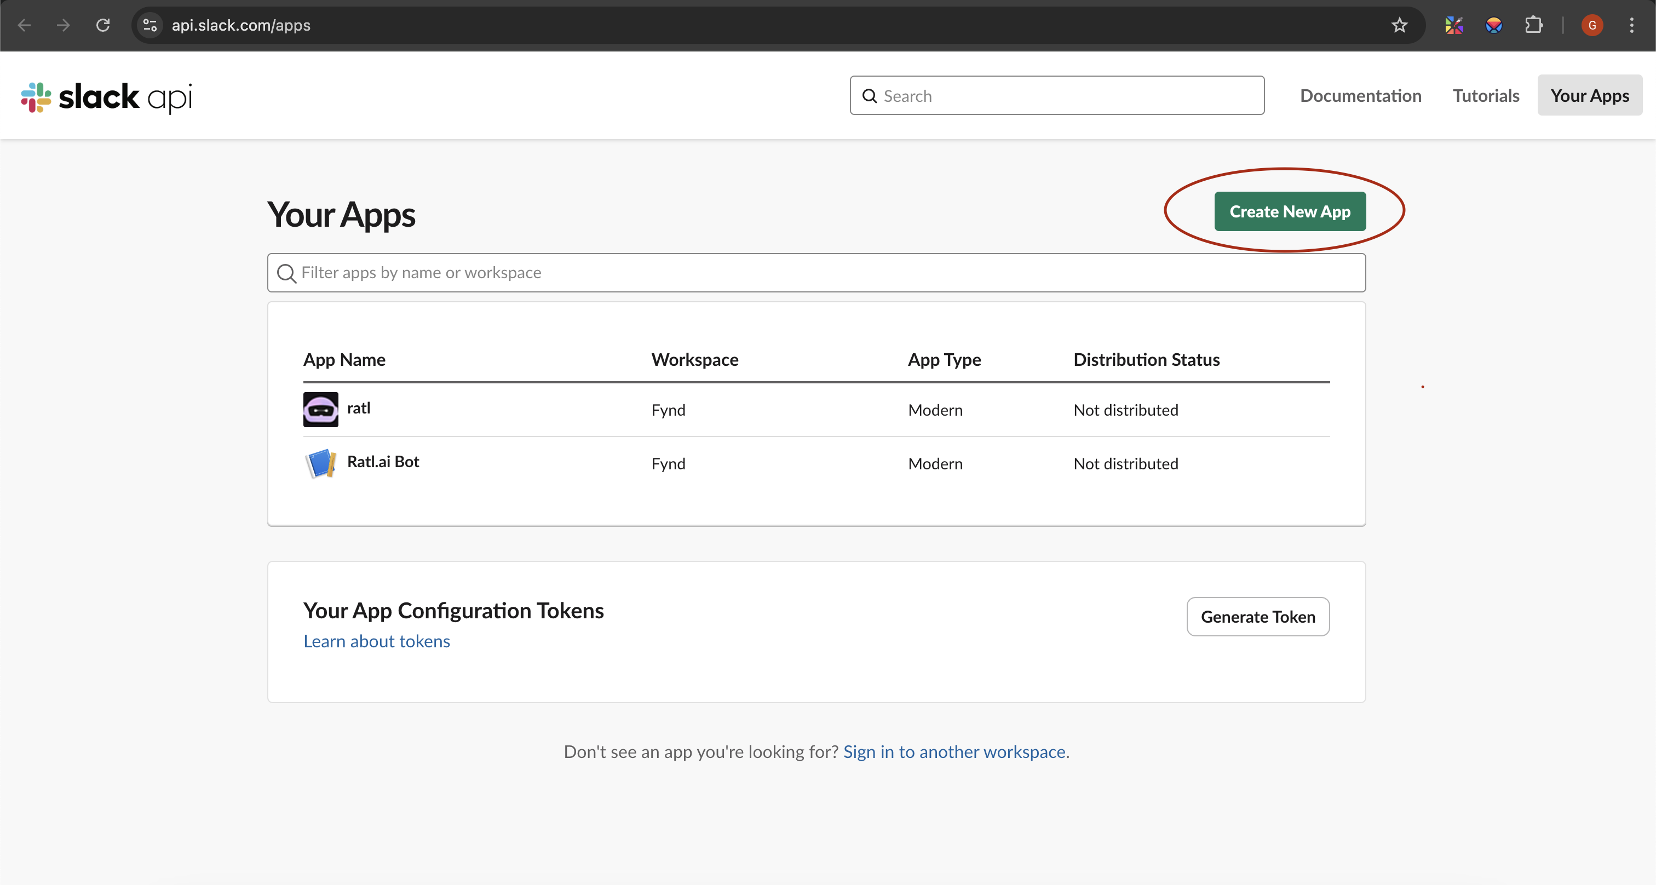Open the Documentation menu item
Screen dimensions: 1656x885
click(1360, 96)
